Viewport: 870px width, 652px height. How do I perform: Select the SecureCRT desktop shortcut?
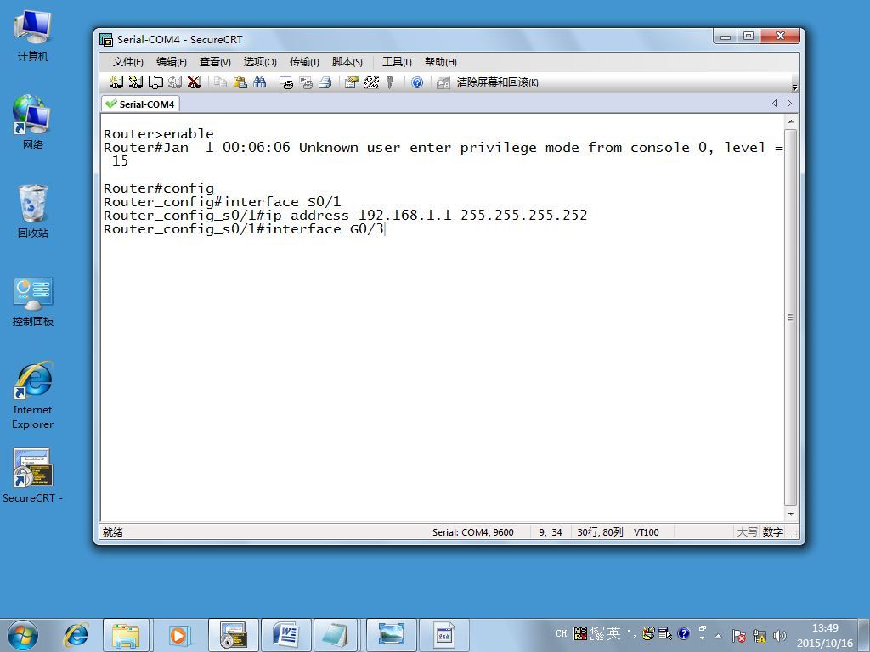[x=33, y=475]
